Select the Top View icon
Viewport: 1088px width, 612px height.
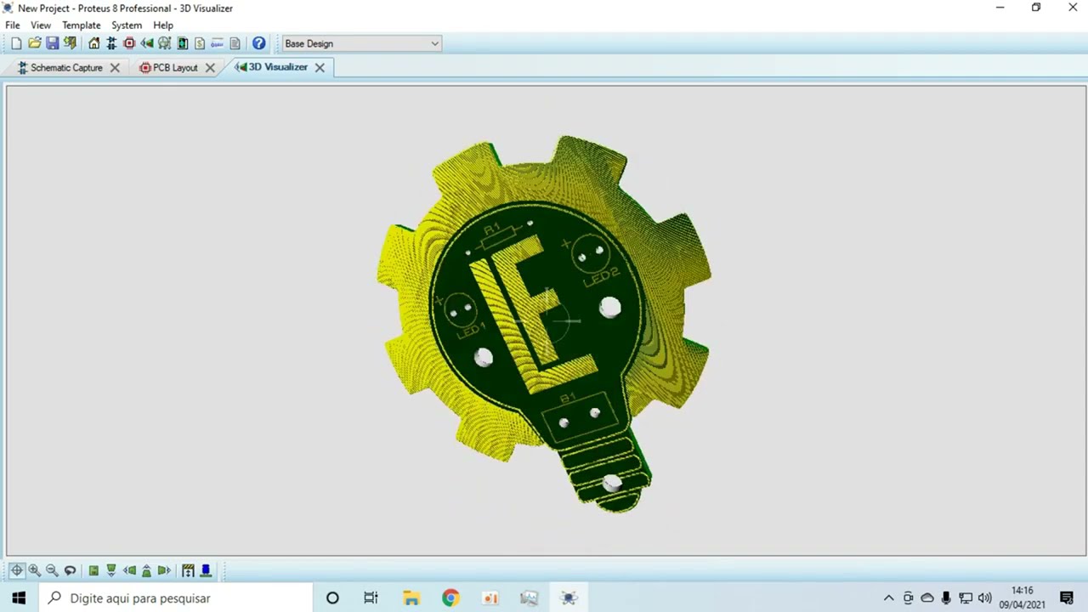pyautogui.click(x=93, y=570)
